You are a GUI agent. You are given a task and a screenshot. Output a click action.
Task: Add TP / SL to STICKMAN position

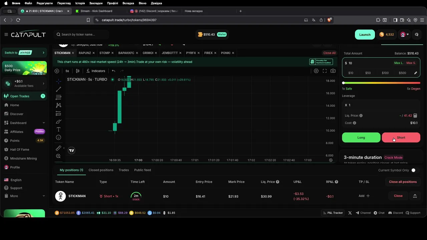coord(364,196)
